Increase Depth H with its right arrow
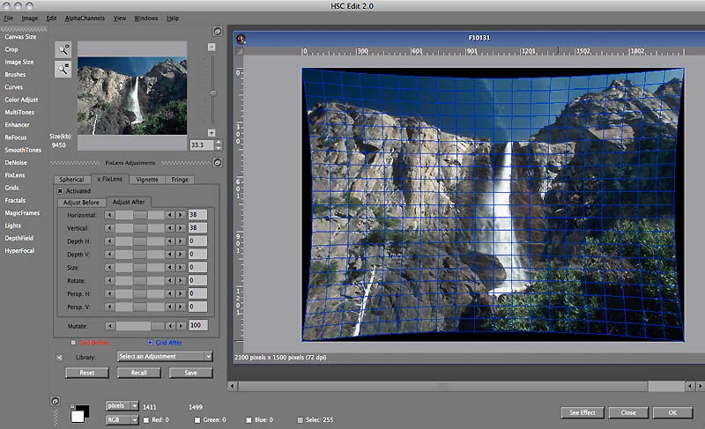 181,241
